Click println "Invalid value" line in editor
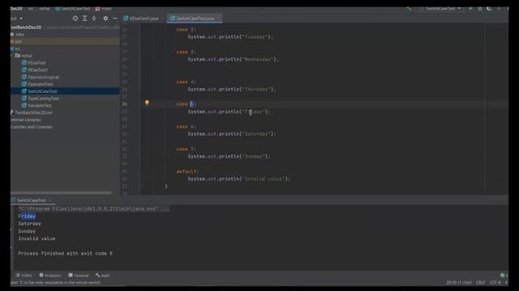This screenshot has width=519, height=291. tap(239, 179)
